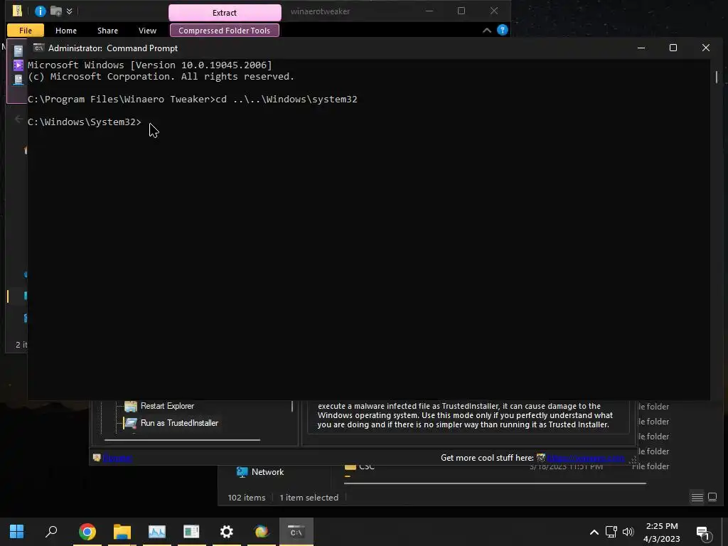
Task: Click the '102 items' status text
Action: point(247,497)
